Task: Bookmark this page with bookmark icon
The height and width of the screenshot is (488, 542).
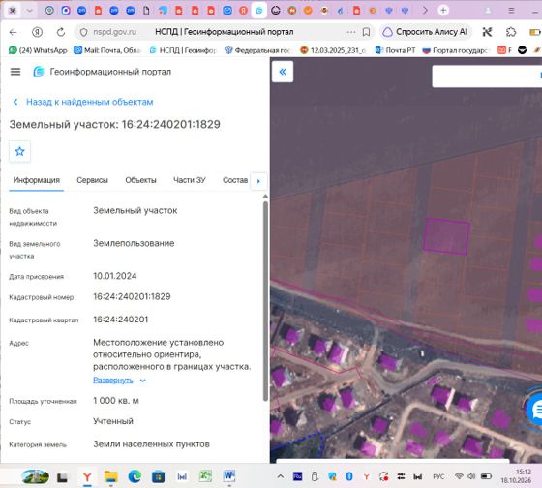Action: click(366, 32)
